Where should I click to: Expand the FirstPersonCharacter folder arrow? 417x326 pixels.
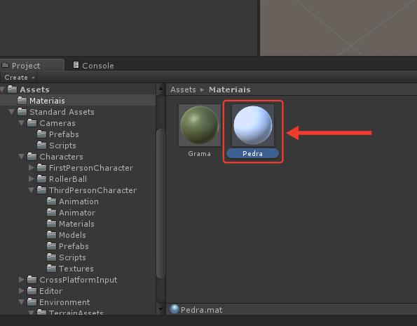pos(31,168)
